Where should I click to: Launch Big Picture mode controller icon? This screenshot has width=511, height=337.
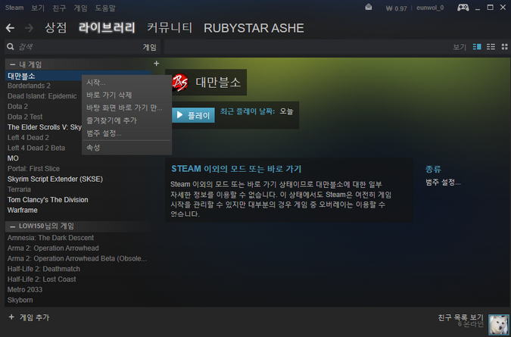[463, 8]
